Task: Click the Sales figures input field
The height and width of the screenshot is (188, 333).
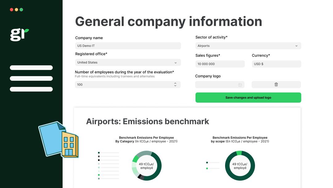Action: pos(220,64)
